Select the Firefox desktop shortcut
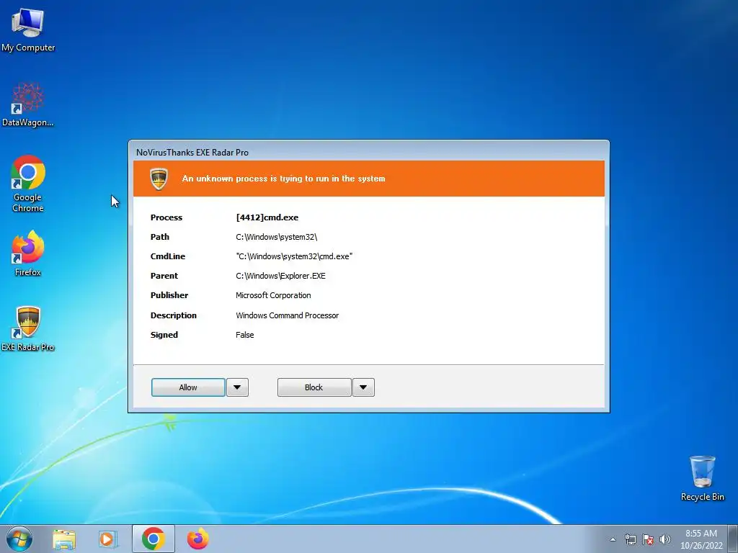The height and width of the screenshot is (553, 738). (x=28, y=253)
